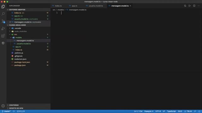Run the file with the play icon

[190, 6]
